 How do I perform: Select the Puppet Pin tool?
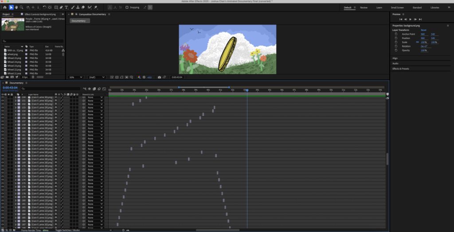[x=96, y=8]
